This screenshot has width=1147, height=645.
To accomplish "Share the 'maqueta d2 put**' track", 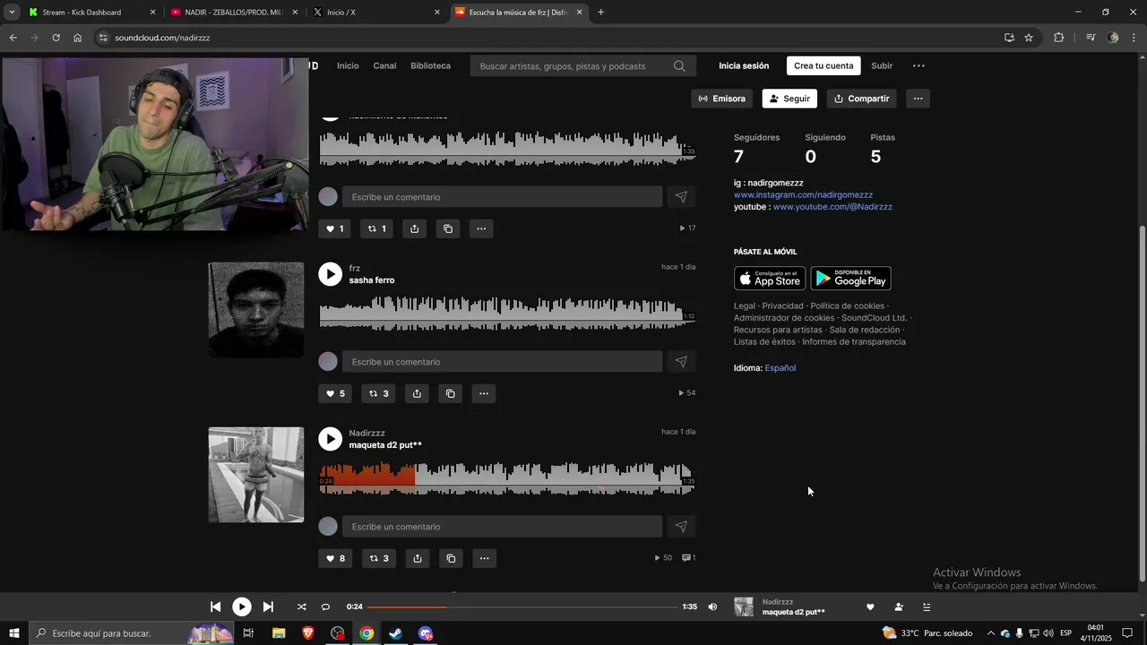I will coord(417,558).
